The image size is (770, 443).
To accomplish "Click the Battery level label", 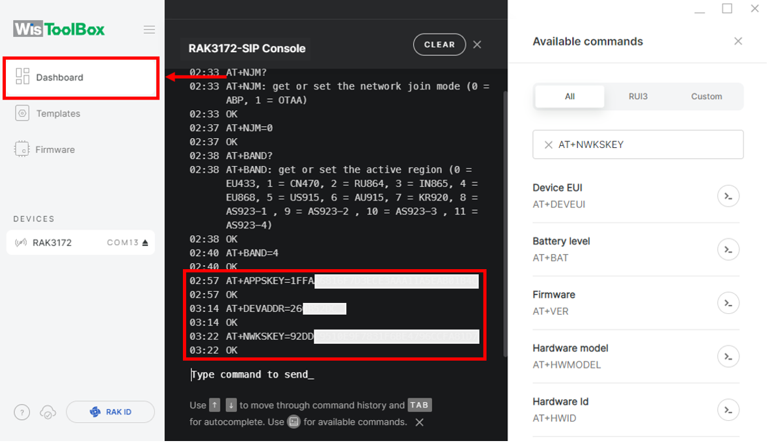I will pyautogui.click(x=561, y=242).
